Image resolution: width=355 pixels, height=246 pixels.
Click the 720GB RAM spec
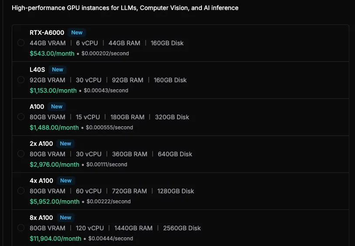point(129,191)
